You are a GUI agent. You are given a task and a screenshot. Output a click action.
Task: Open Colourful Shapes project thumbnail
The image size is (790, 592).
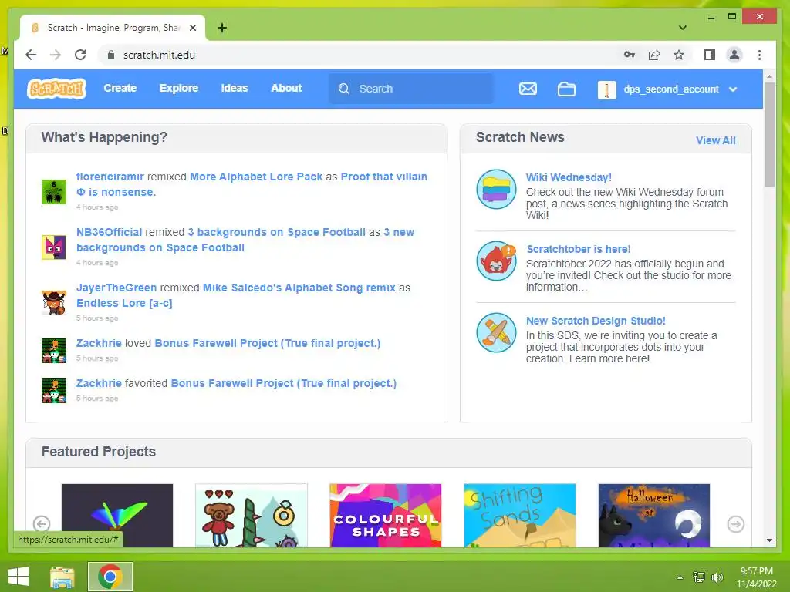click(386, 516)
